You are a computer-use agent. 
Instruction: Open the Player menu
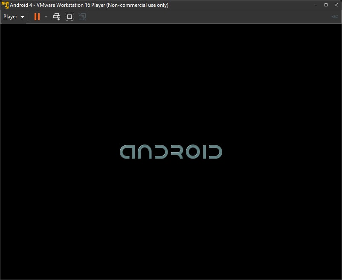pos(14,17)
